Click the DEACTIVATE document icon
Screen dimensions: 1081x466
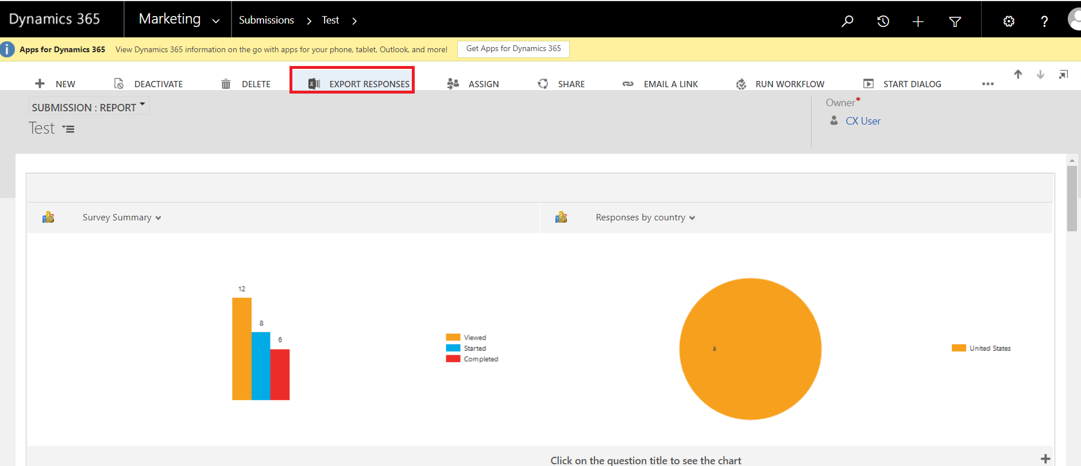[119, 84]
